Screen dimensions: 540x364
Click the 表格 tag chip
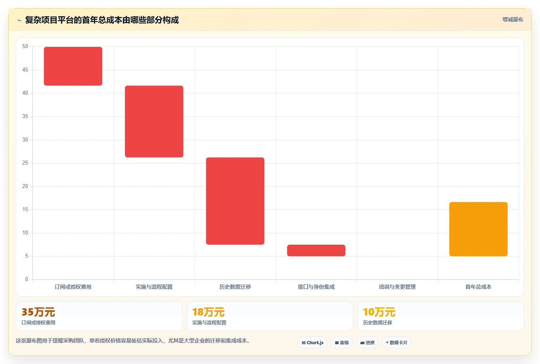[342, 343]
